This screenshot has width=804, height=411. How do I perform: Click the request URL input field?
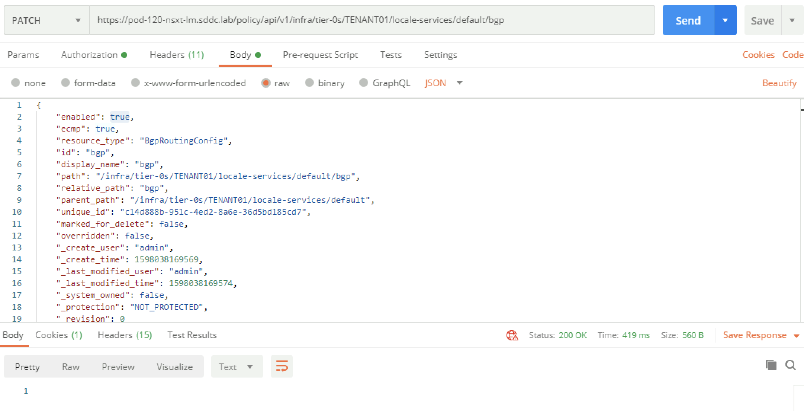372,20
